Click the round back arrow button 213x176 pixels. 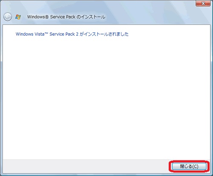pyautogui.click(x=8, y=17)
